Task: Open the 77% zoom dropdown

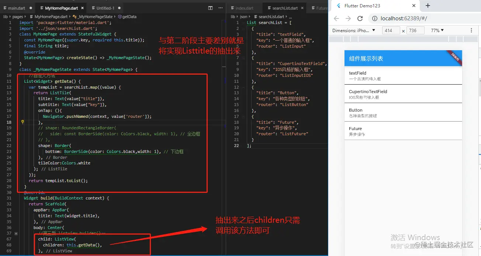Action: point(437,31)
